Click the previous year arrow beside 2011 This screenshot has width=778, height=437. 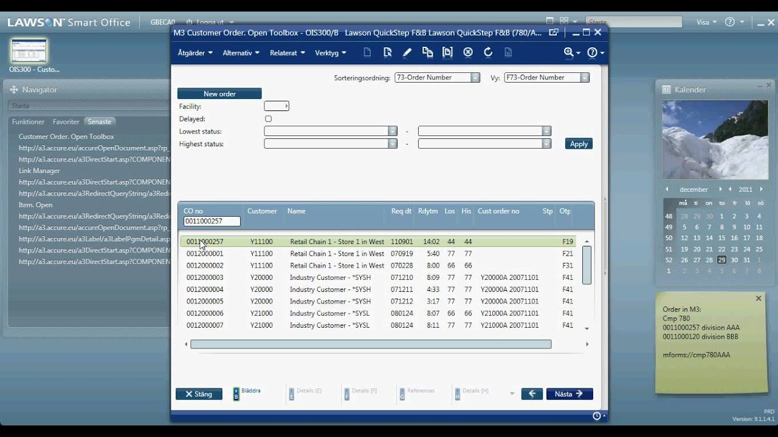click(730, 189)
